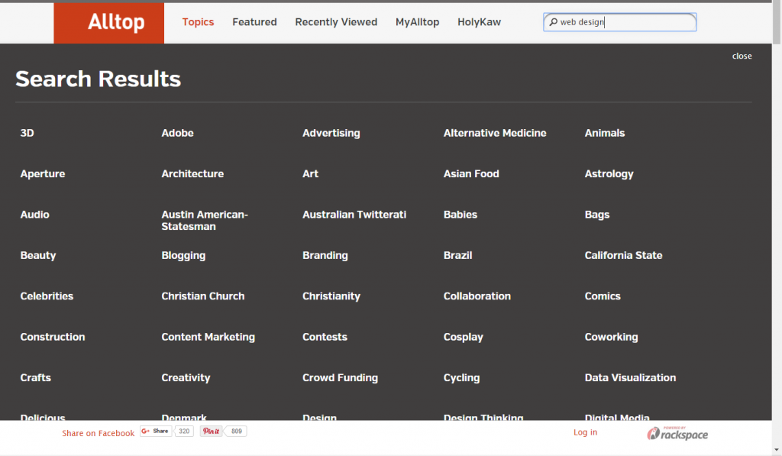782x456 pixels.
Task: Click the 320 share count bubble
Action: point(184,431)
